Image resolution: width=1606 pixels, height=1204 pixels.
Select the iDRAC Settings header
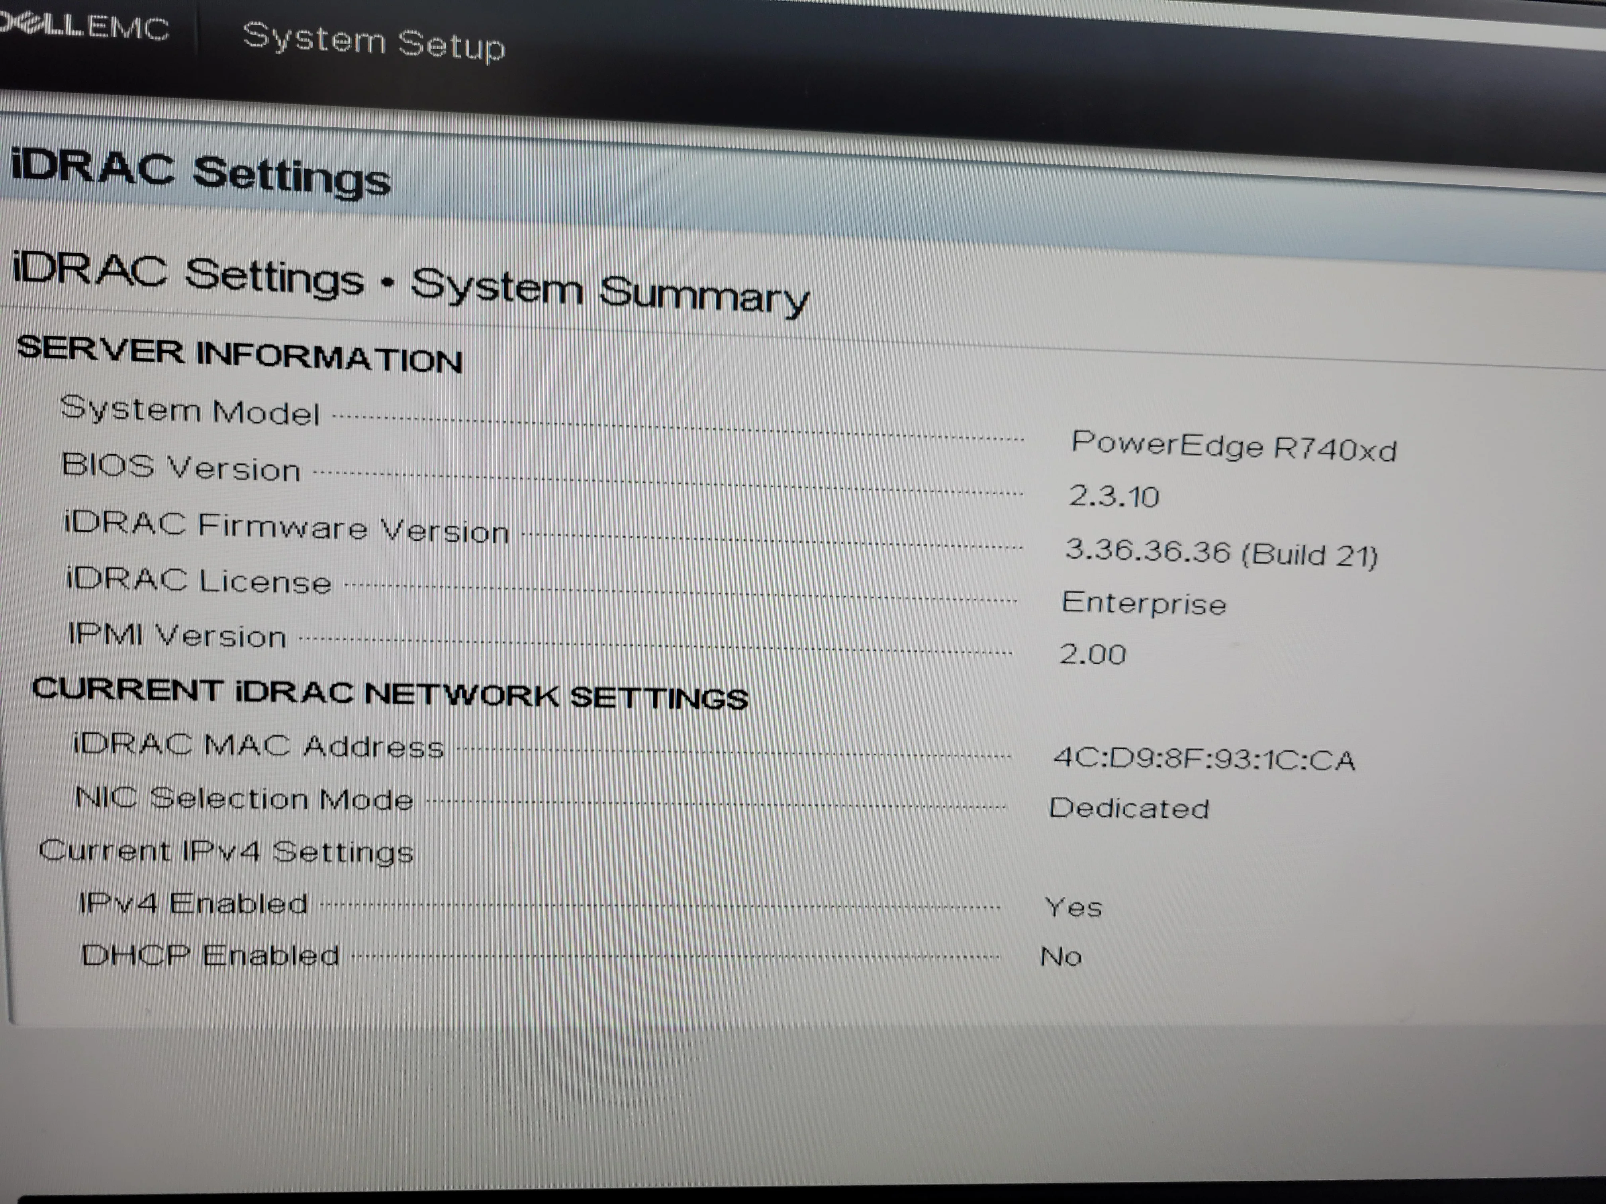coord(201,174)
